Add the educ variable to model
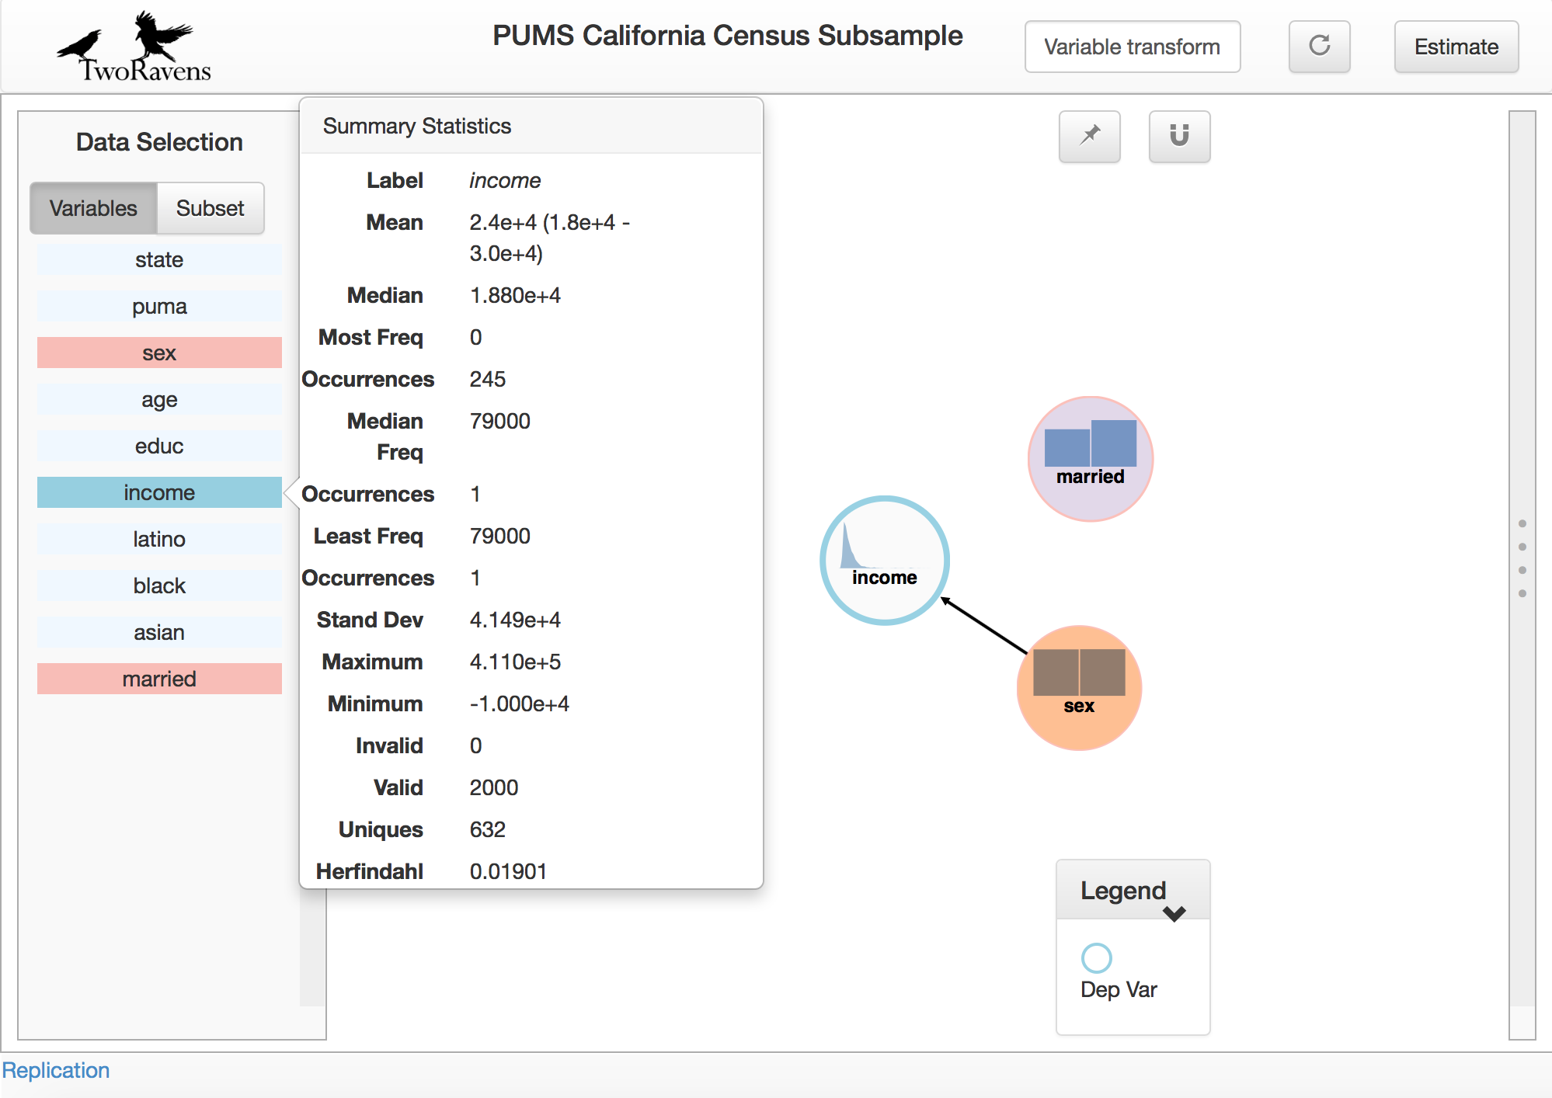Viewport: 1552px width, 1098px height. point(159,446)
